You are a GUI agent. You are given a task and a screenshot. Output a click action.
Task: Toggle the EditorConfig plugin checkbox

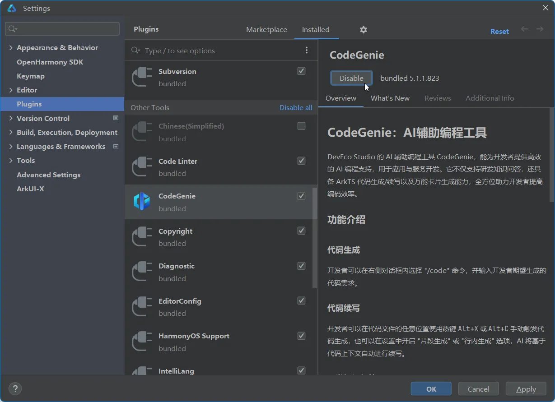301,301
